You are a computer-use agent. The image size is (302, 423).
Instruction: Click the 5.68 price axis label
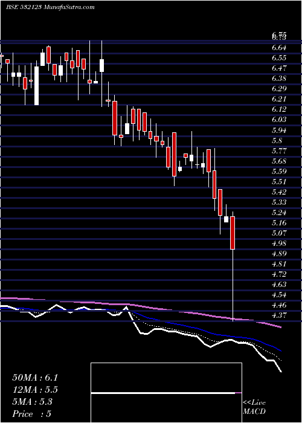[279, 161]
